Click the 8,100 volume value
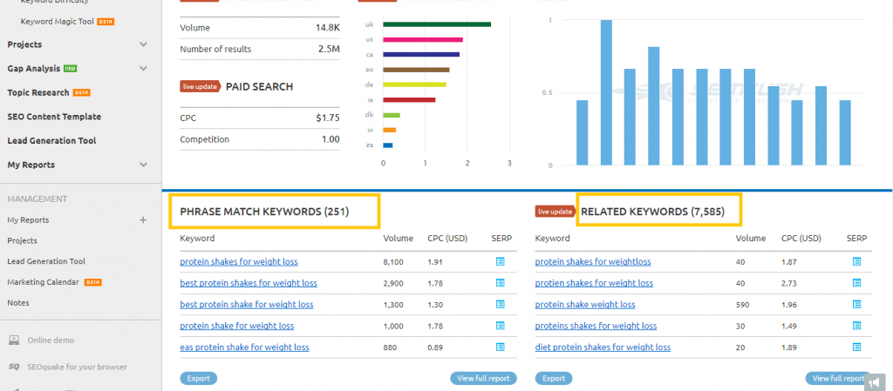 click(393, 262)
